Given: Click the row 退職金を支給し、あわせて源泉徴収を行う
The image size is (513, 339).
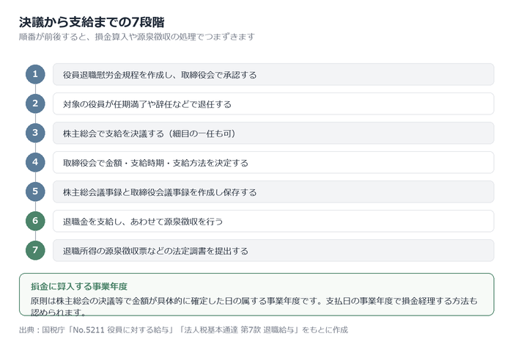Looking at the screenshot, I should pyautogui.click(x=273, y=221).
